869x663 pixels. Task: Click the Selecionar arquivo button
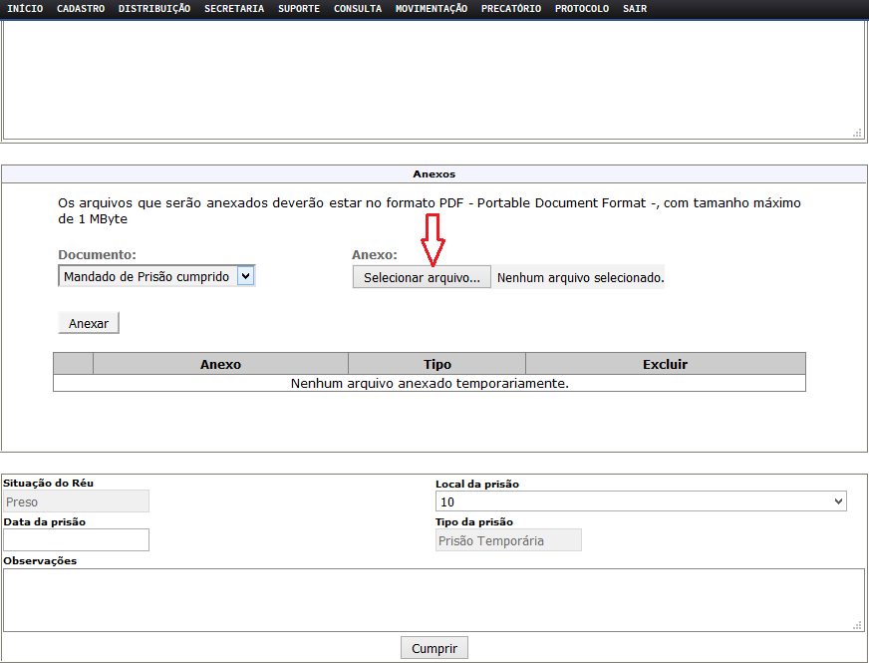point(422,278)
